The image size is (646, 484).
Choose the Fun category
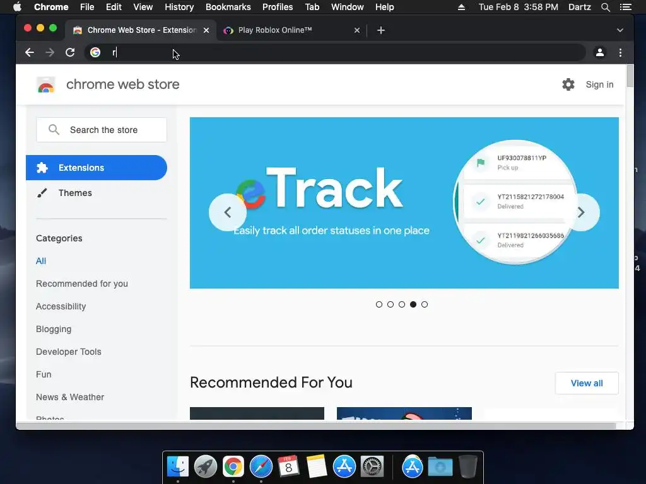(44, 374)
